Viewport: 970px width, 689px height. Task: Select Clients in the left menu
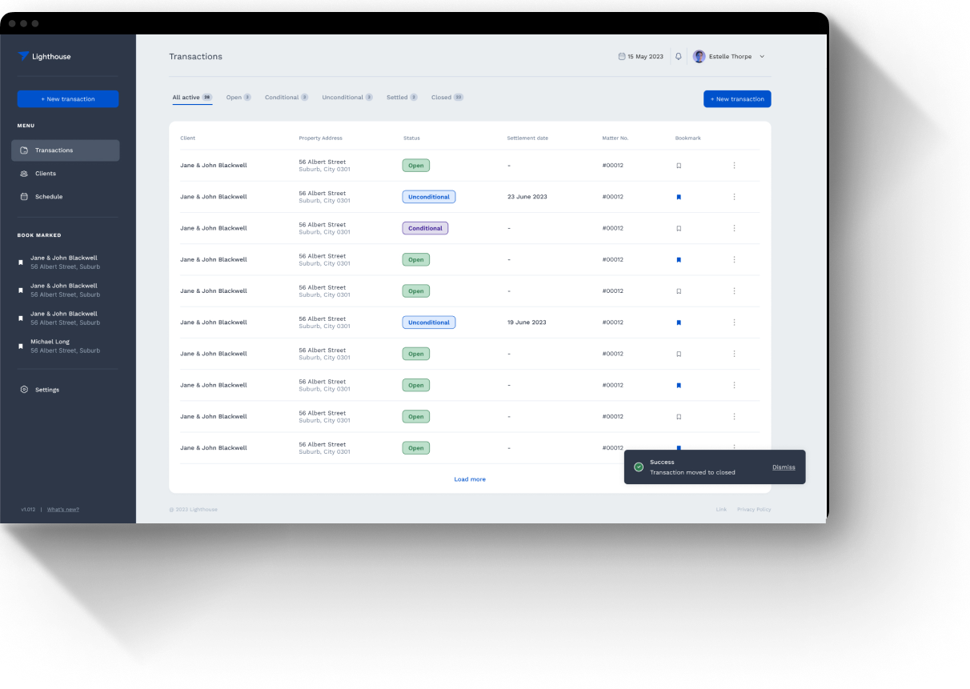coord(45,173)
